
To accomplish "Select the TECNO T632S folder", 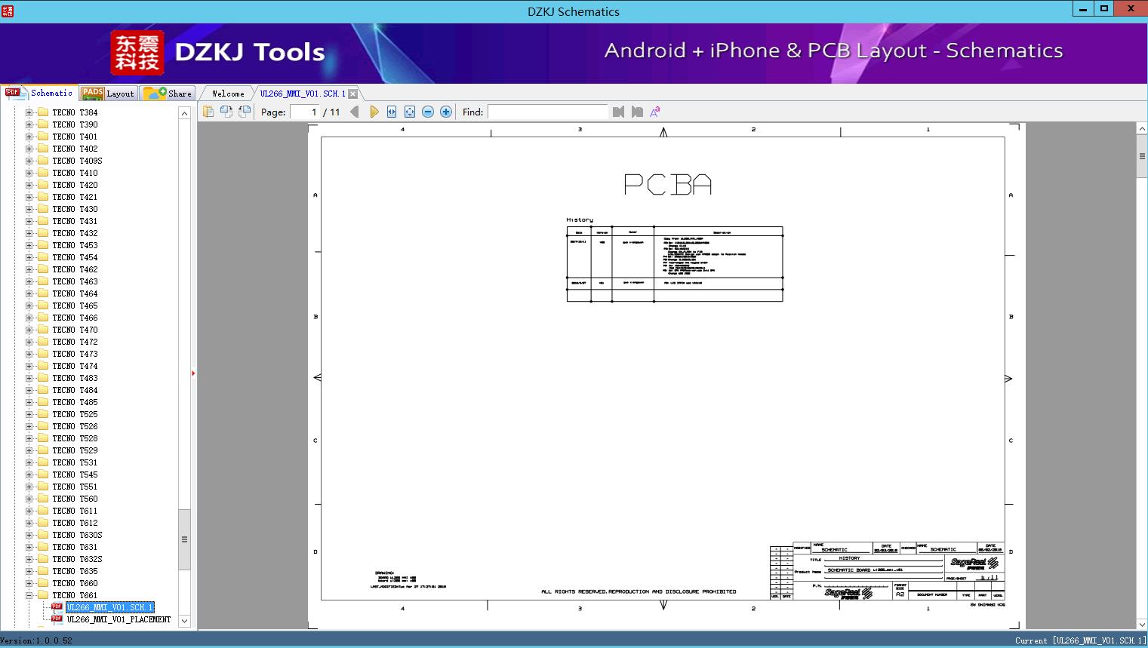I will tap(77, 559).
